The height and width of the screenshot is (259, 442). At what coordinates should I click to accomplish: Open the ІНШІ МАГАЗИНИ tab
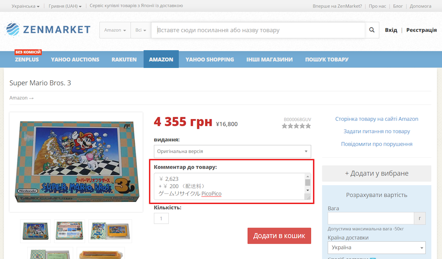coord(269,60)
